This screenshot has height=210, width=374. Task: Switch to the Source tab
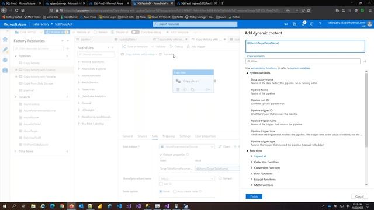pyautogui.click(x=142, y=136)
